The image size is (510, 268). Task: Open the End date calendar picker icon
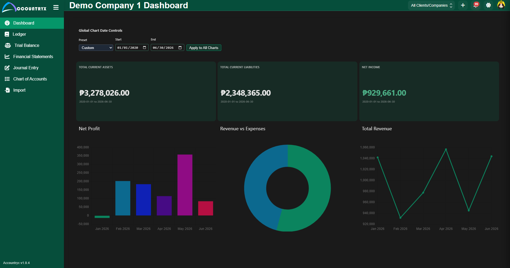click(180, 48)
